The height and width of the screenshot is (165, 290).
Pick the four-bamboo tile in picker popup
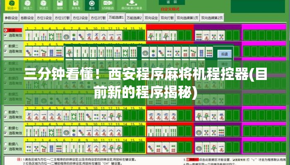(x=93, y=52)
